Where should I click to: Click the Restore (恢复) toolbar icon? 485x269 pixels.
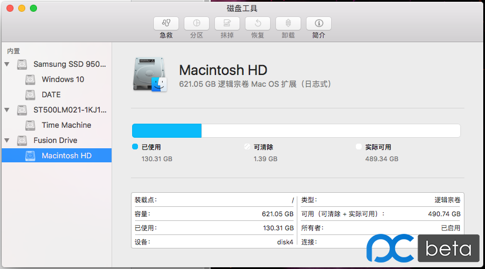pyautogui.click(x=258, y=23)
